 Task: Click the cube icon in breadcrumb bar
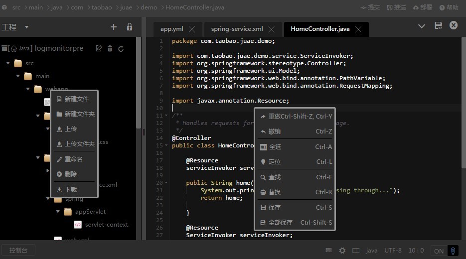tap(4, 7)
